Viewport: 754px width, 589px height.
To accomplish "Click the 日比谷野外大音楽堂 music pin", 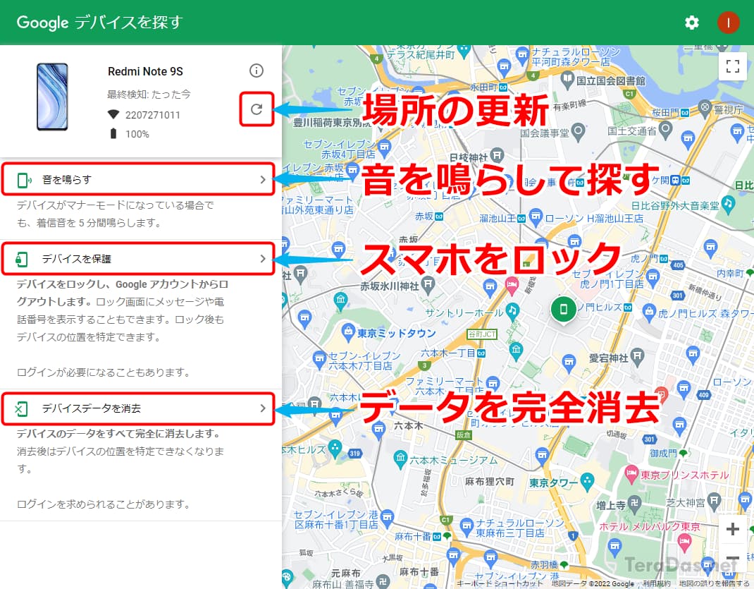I will (728, 204).
